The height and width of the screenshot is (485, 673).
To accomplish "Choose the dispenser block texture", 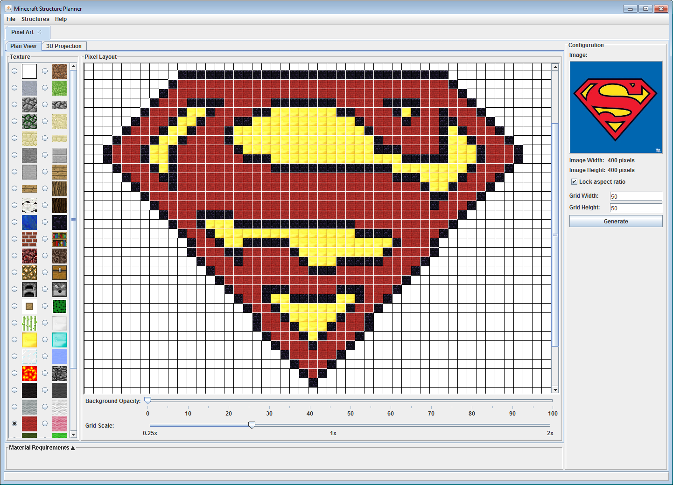I will click(60, 290).
